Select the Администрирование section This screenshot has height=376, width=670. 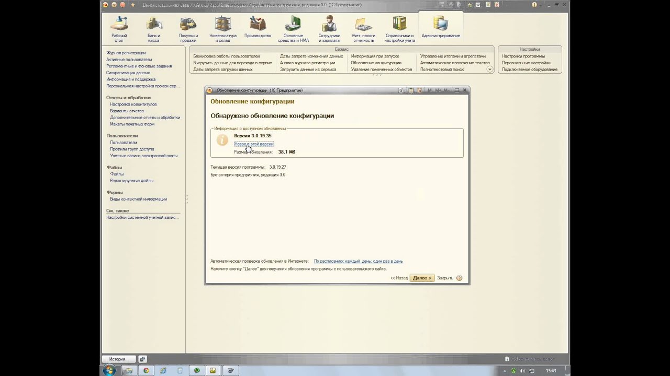click(441, 27)
